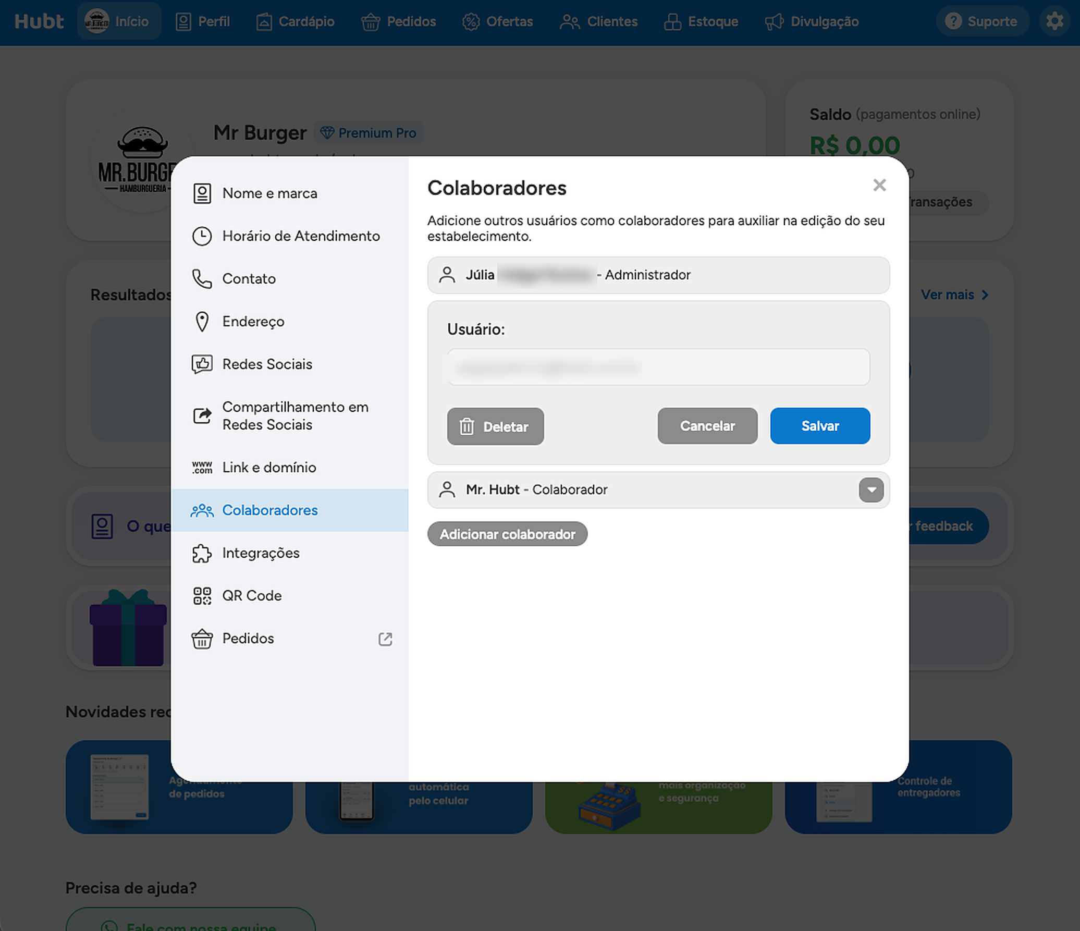The height and width of the screenshot is (931, 1080).
Task: Click the Júlia Administrador row
Action: [658, 275]
